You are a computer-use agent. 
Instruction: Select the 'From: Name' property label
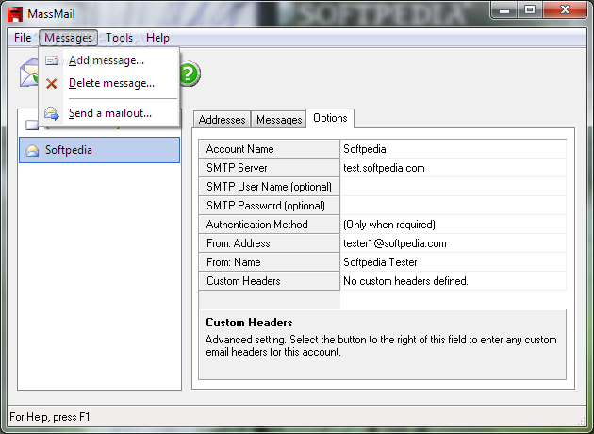click(x=269, y=262)
